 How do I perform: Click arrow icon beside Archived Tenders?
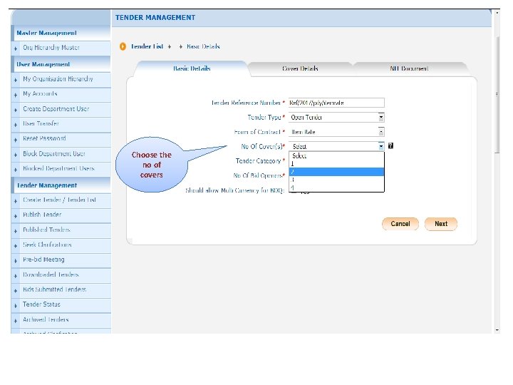click(x=16, y=321)
